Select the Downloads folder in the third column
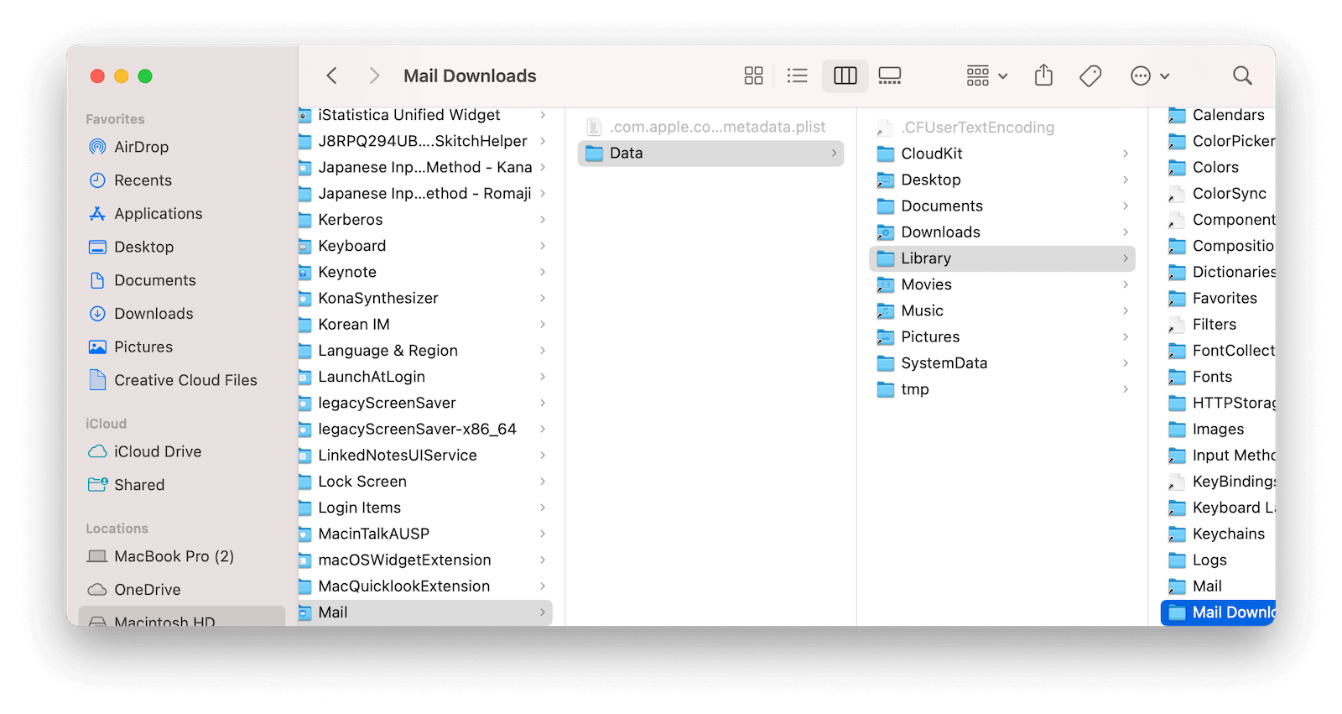This screenshot has width=1342, height=714. coord(1002,232)
